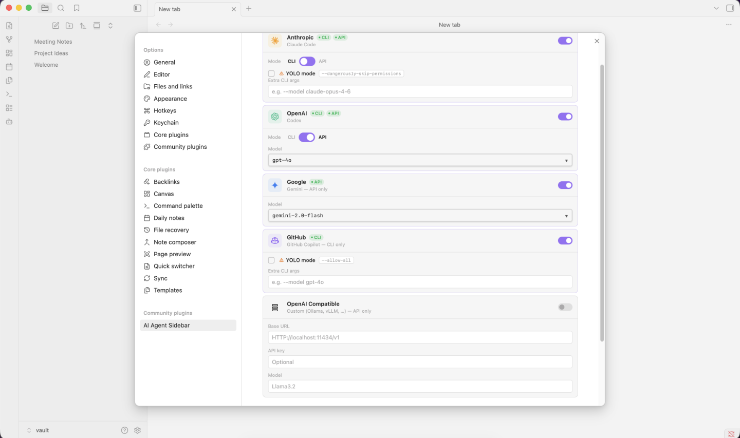Create a new note
The width and height of the screenshot is (740, 438).
click(55, 25)
